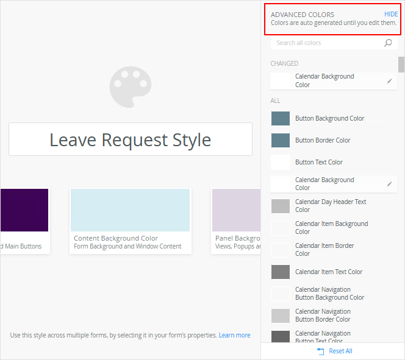
Task: Hide the Advanced Colors panel
Action: click(x=390, y=14)
